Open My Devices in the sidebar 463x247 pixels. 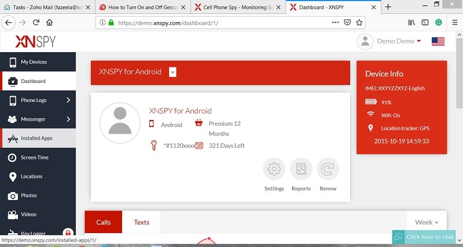coord(38,62)
